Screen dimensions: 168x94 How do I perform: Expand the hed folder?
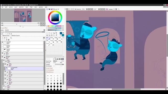tap(7, 72)
